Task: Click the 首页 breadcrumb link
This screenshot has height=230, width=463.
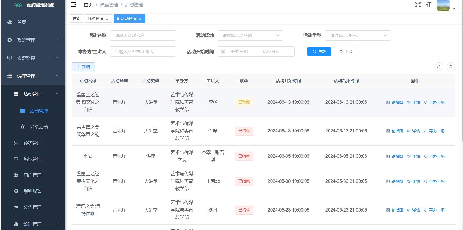Action: point(88,5)
